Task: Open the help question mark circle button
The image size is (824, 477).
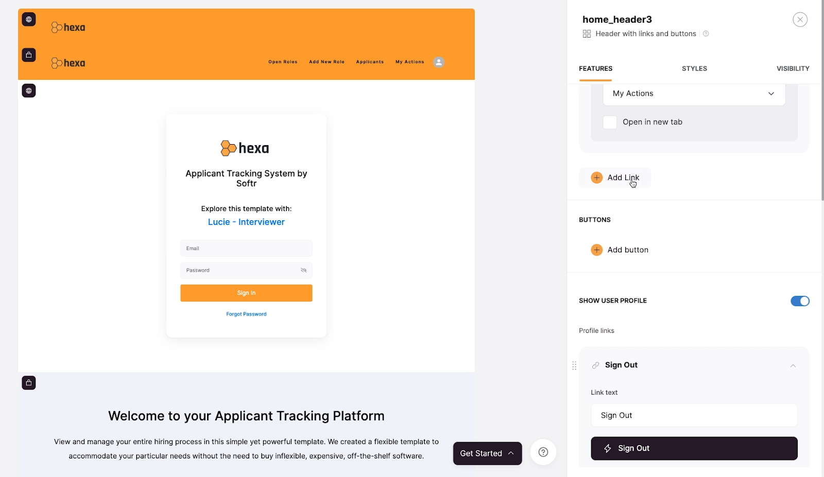Action: point(543,452)
